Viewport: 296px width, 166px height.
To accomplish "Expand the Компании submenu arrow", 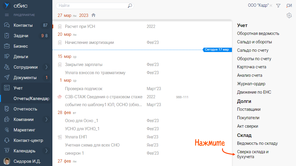I will (x=46, y=119).
